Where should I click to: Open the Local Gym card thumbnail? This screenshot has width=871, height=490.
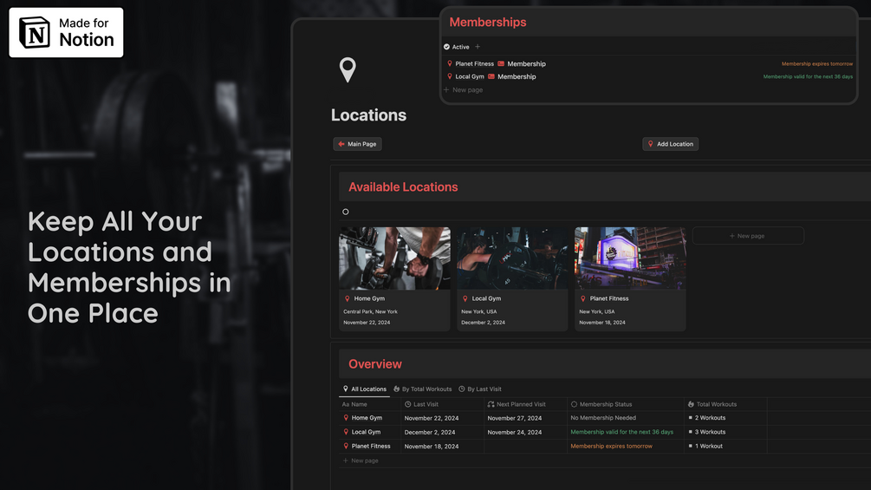(513, 258)
